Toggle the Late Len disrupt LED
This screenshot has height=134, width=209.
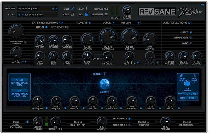pyautogui.click(x=179, y=108)
